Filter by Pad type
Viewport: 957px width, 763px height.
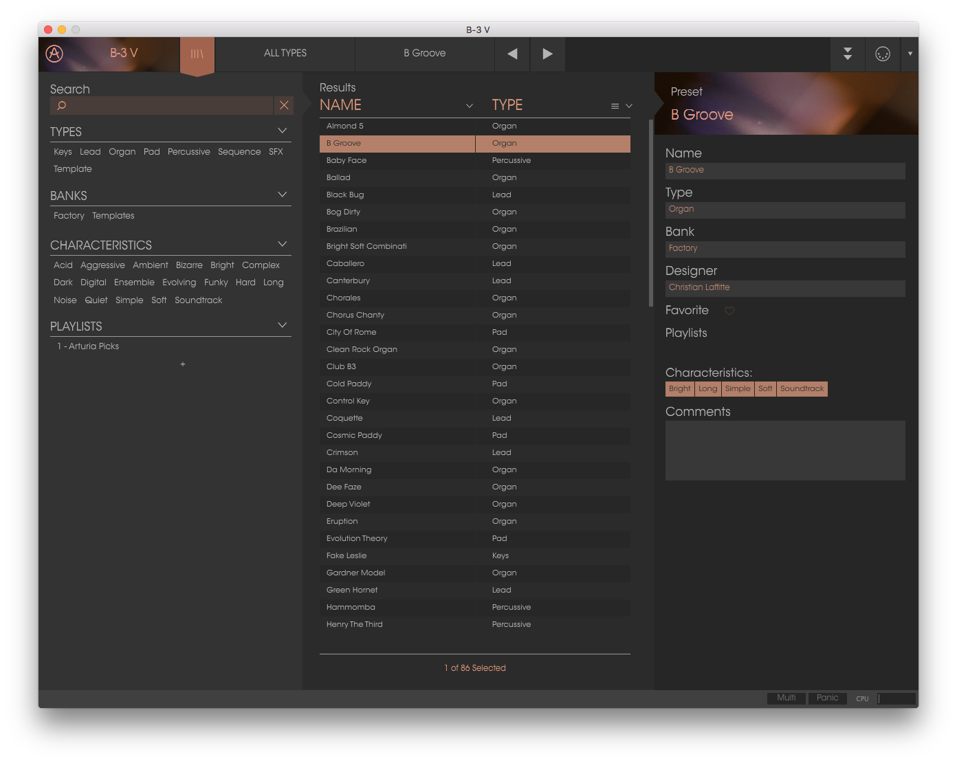152,152
